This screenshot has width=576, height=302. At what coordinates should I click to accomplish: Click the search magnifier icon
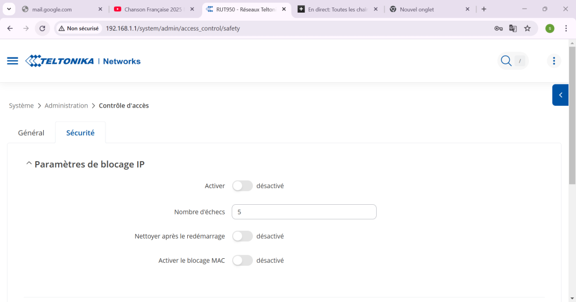[506, 61]
